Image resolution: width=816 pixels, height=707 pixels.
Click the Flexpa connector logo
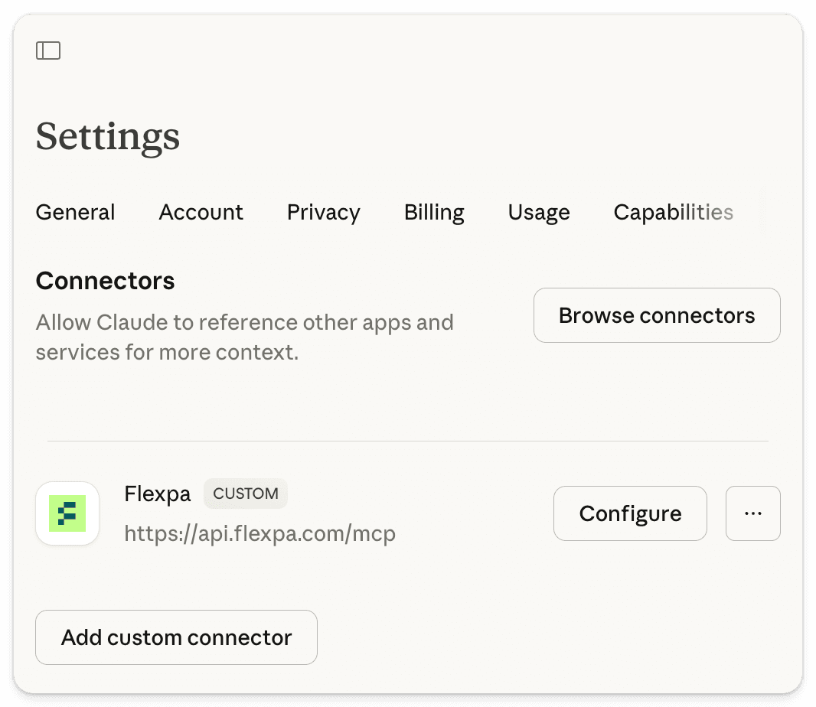pyautogui.click(x=67, y=513)
